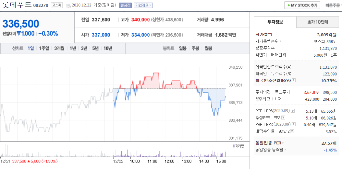Switch to the 호가10단계 tab
342x169 pixels.
[318, 22]
